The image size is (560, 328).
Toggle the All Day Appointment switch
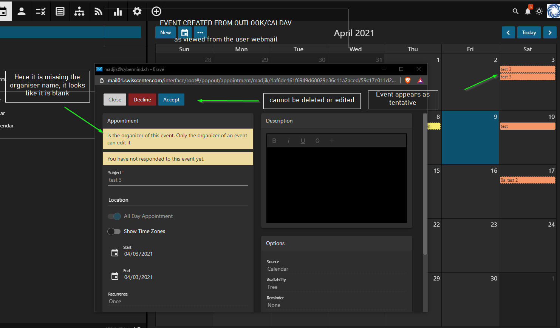pos(114,216)
